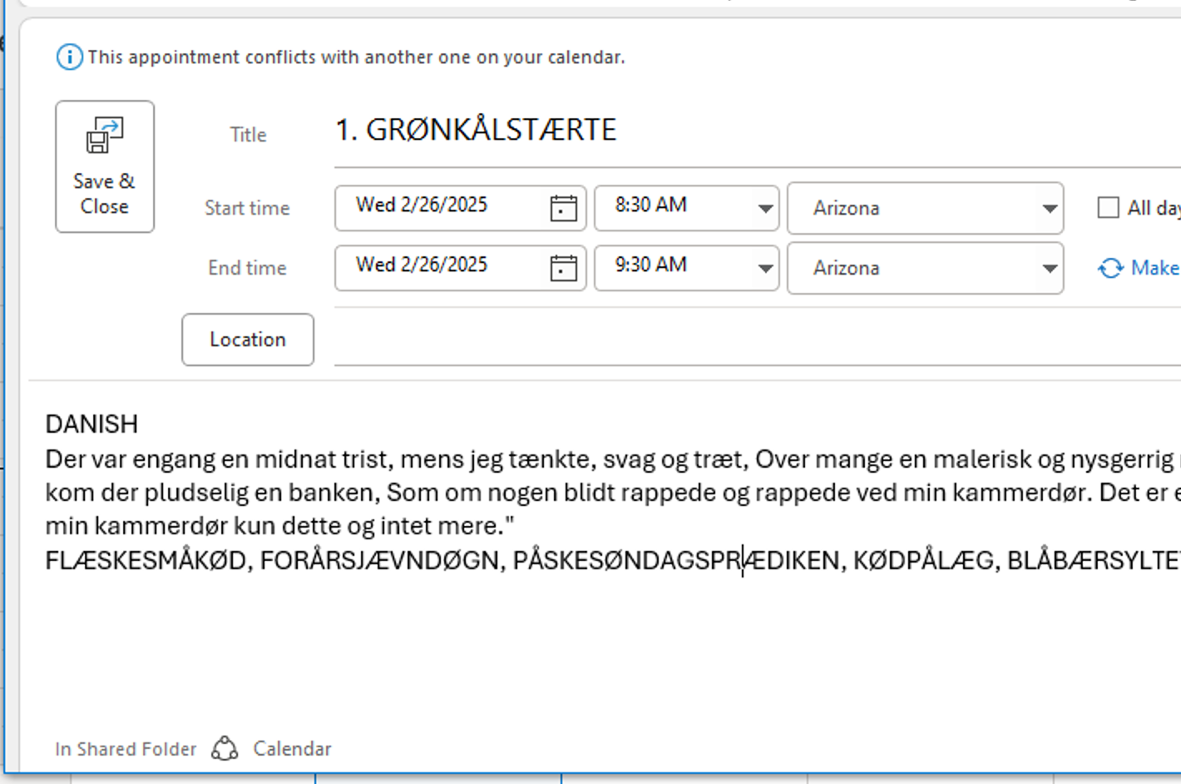Click the Save & Close icon
This screenshot has height=784, width=1181.
[x=105, y=136]
